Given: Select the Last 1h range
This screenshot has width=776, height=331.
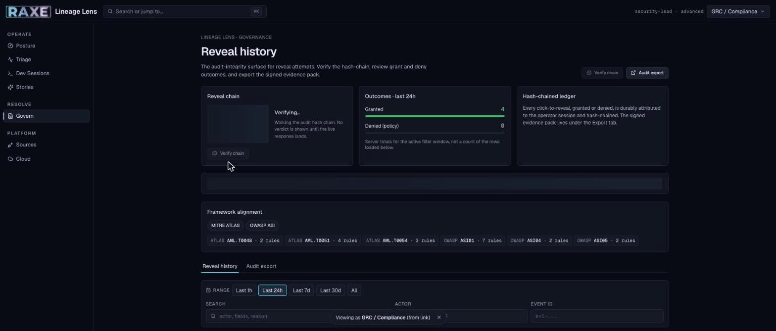Looking at the screenshot, I should tap(243, 290).
